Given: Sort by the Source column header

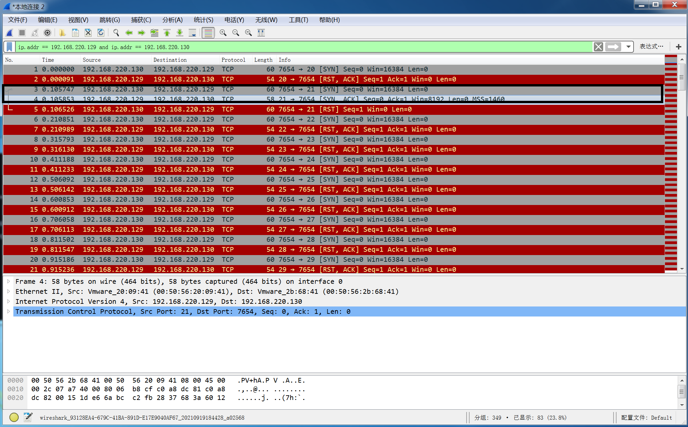Looking at the screenshot, I should (x=116, y=60).
